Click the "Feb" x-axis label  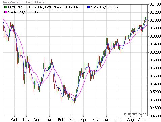point(61,120)
